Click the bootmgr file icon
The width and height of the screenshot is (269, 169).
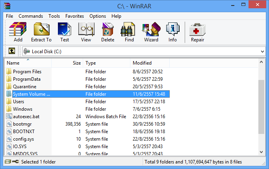tap(9, 124)
